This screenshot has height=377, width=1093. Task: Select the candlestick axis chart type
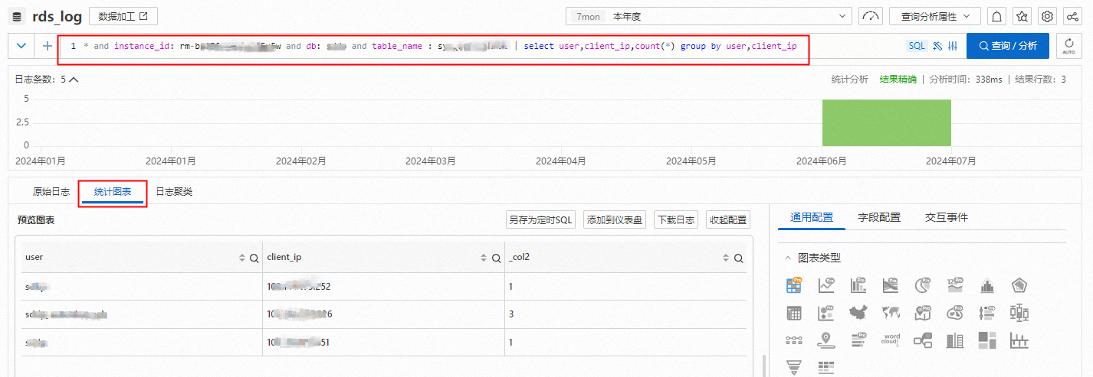[1019, 340]
